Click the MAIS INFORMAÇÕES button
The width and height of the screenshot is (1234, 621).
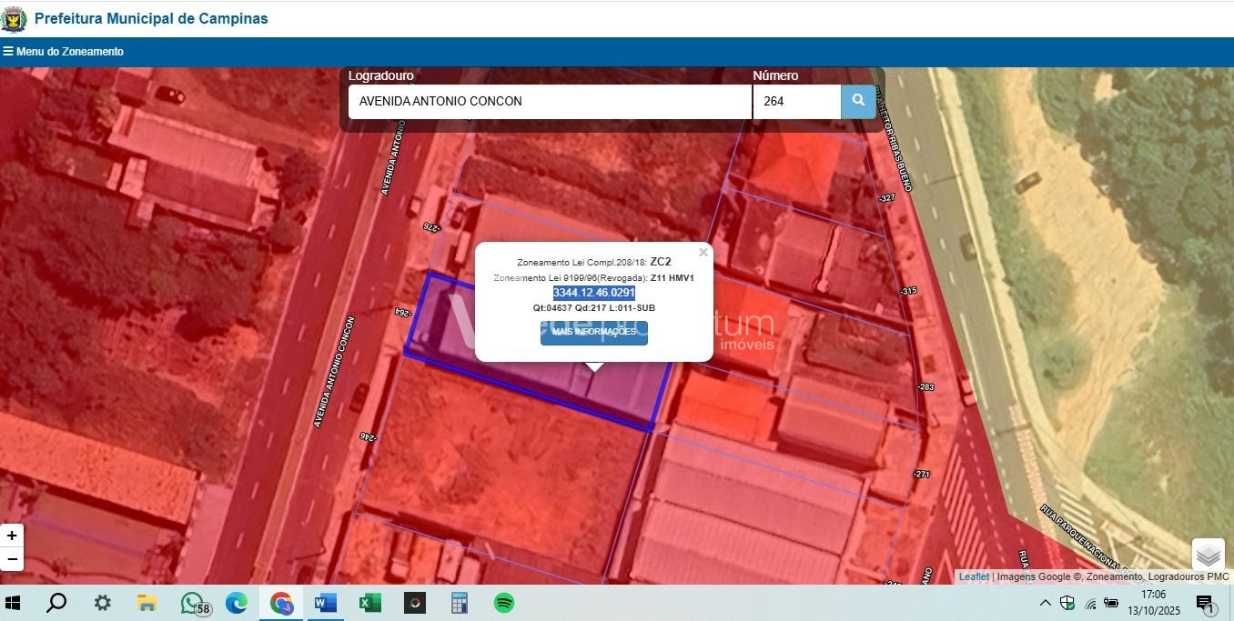point(593,332)
